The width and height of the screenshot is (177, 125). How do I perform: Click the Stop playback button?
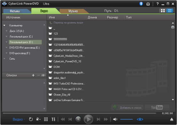pyautogui.click(x=78, y=119)
